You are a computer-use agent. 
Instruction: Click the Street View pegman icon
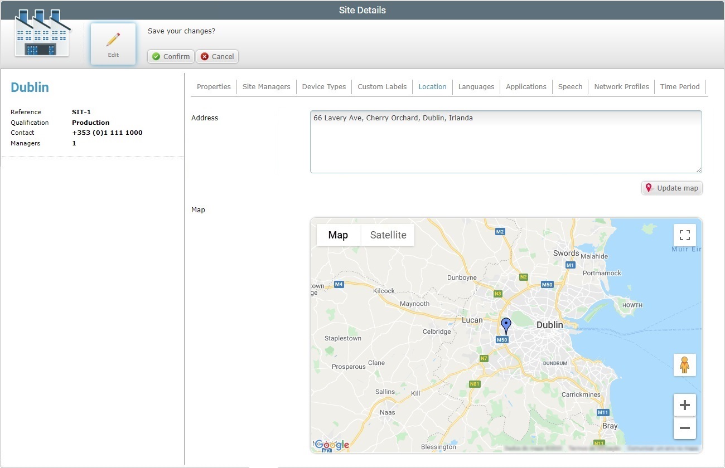click(684, 365)
